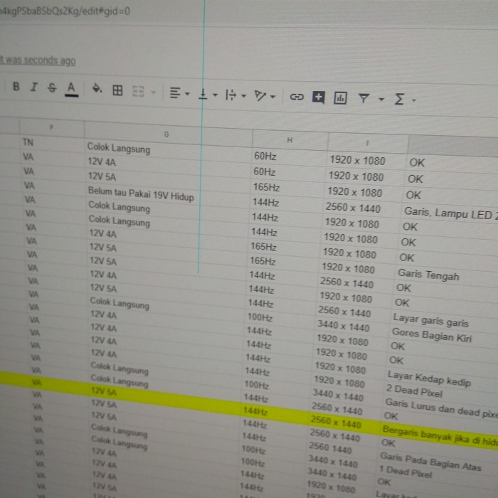This screenshot has width=498, height=498.
Task: Toggle bold formatting
Action: (x=16, y=87)
